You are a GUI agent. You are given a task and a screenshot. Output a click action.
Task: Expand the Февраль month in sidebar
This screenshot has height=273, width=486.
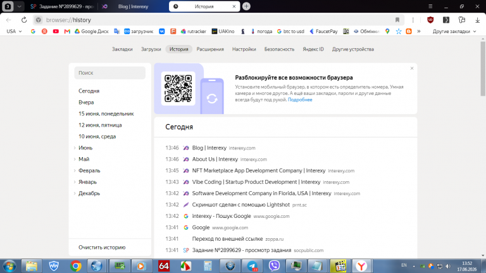click(x=75, y=170)
